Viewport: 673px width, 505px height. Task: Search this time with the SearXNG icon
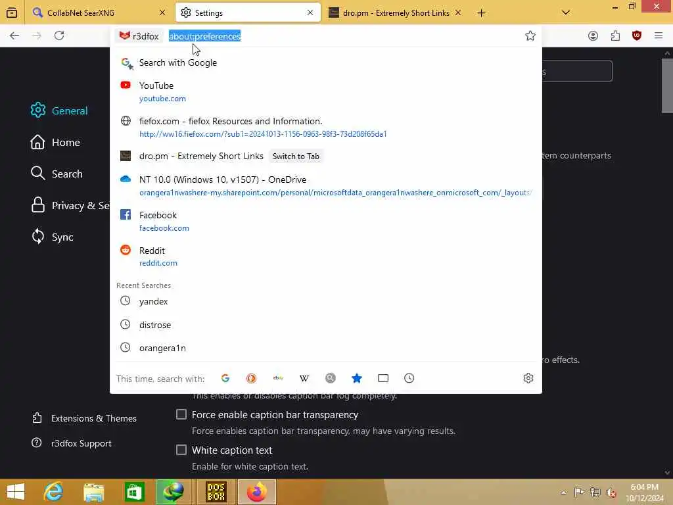click(331, 378)
